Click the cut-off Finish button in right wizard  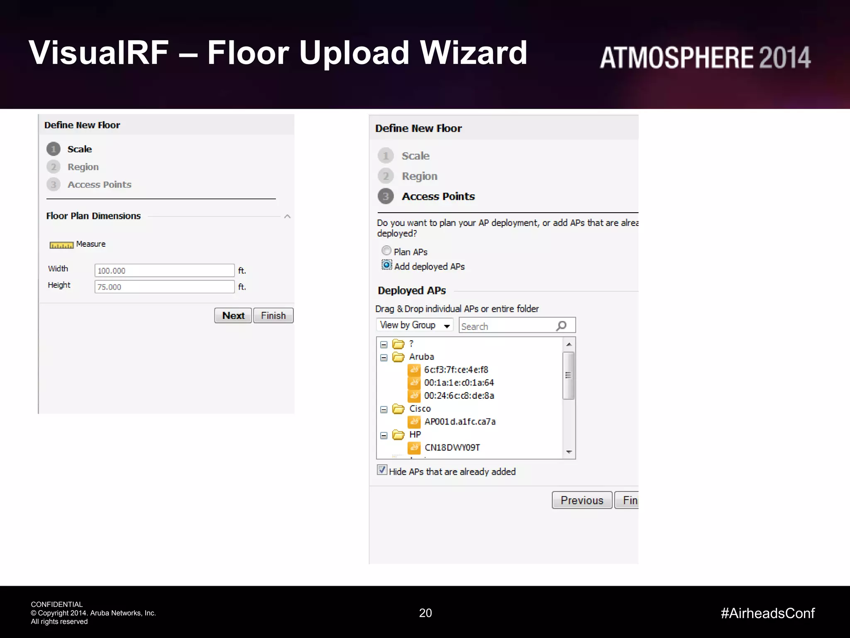point(626,500)
